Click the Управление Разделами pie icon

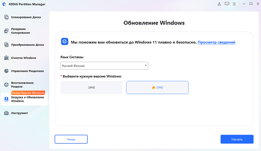(x=6, y=71)
